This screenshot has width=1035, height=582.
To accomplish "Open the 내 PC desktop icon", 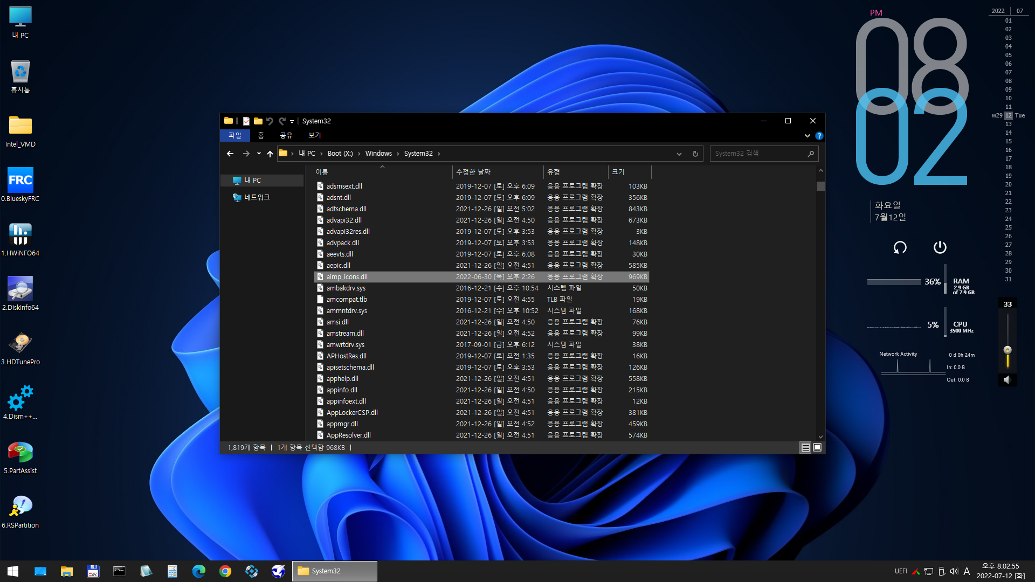I will 20,23.
